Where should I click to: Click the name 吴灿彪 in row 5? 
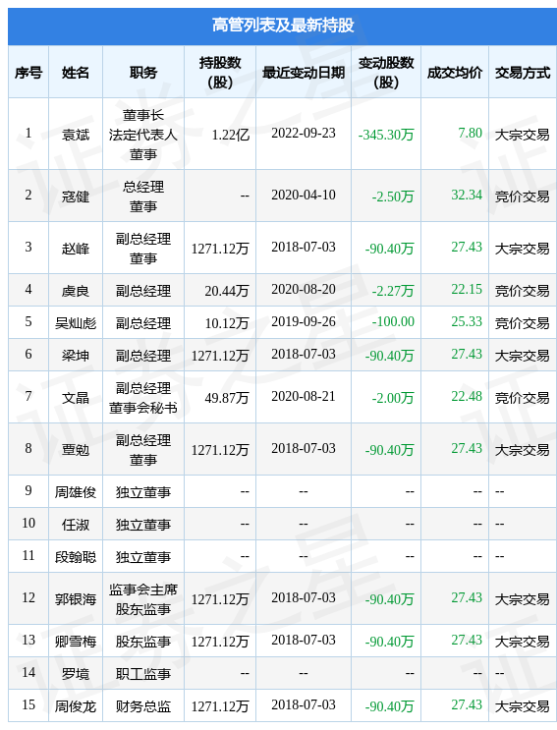point(76,322)
